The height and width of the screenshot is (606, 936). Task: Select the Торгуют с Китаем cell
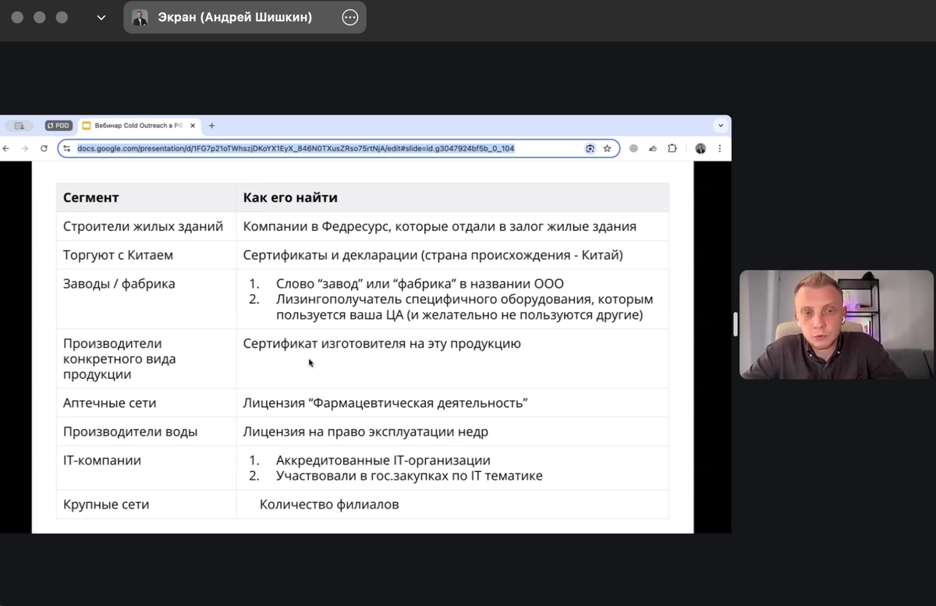tap(147, 255)
